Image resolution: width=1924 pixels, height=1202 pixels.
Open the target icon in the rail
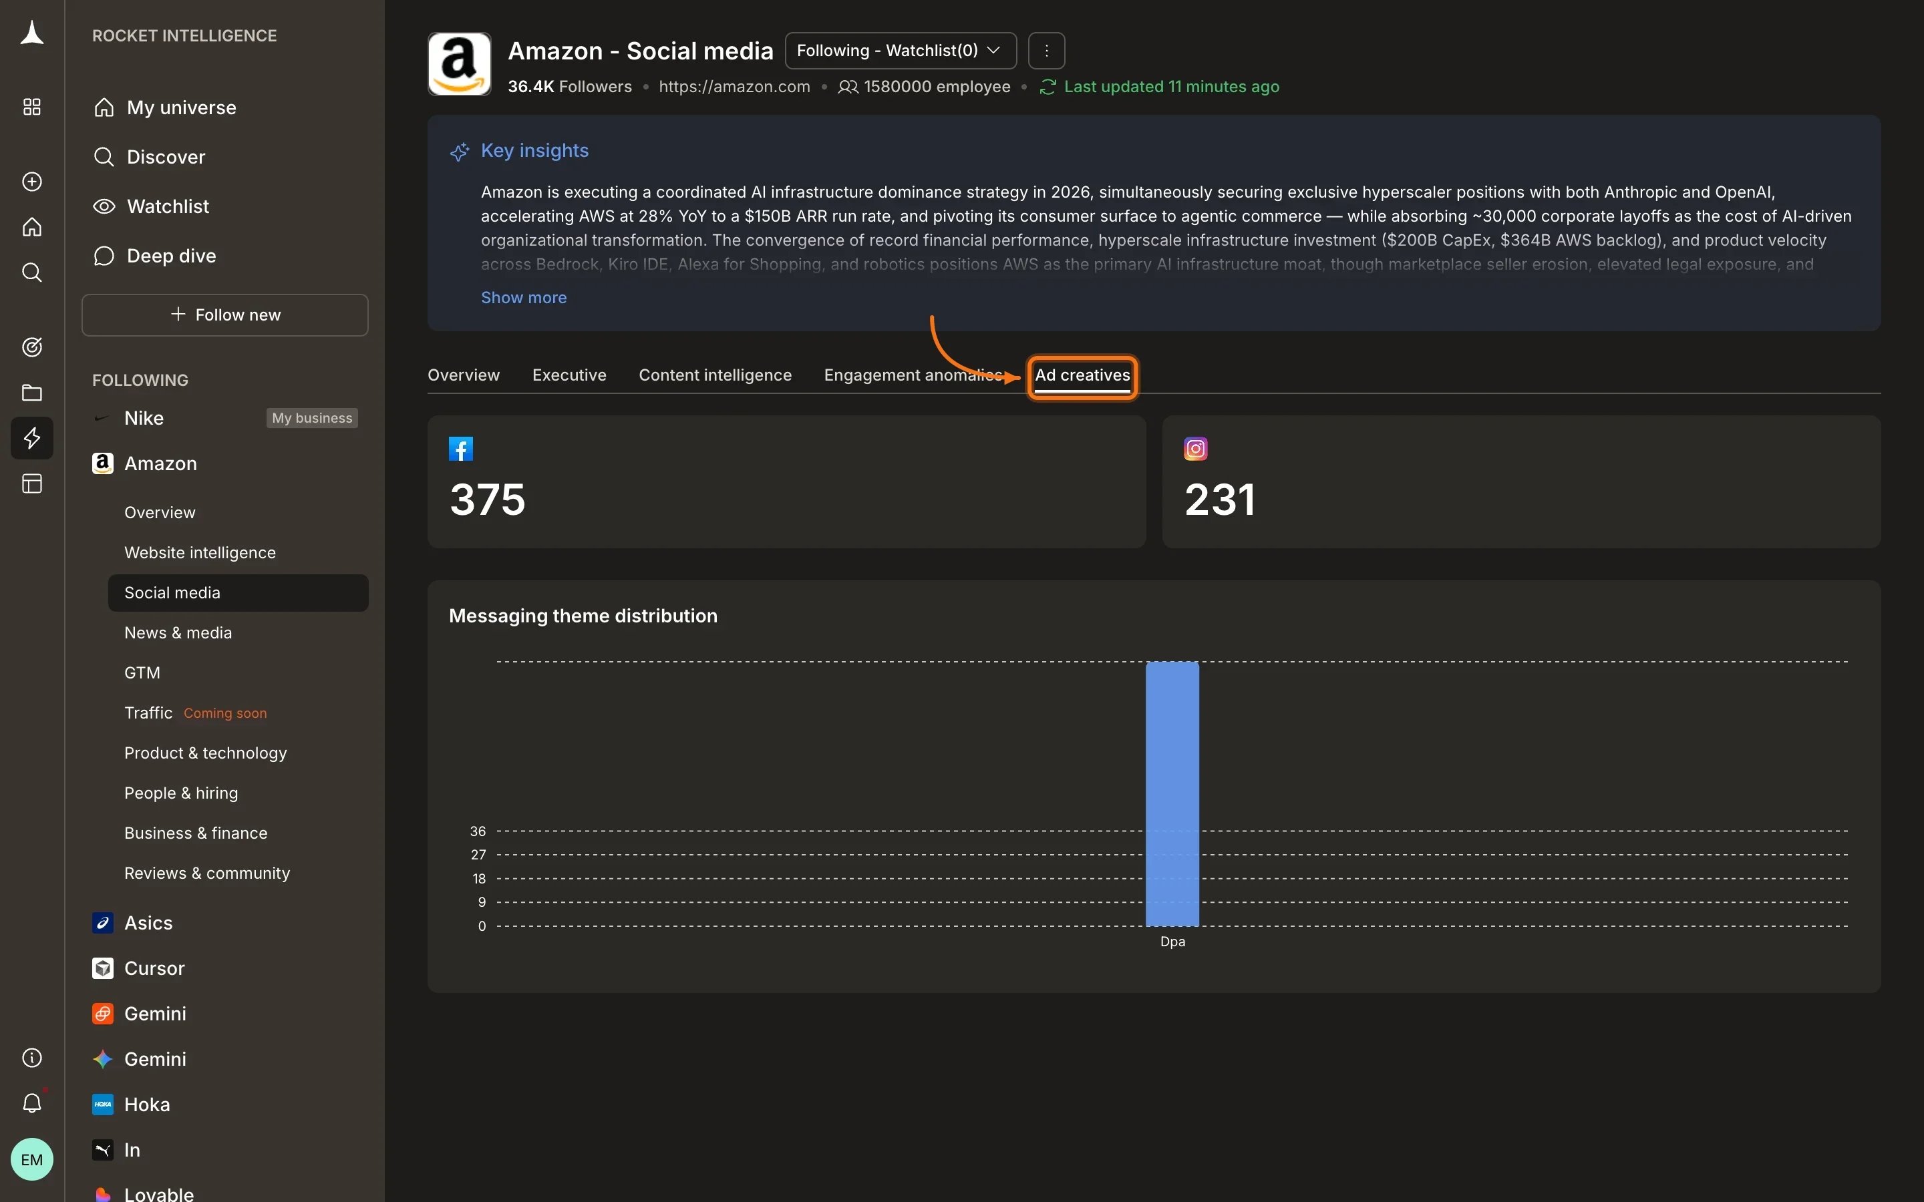(x=32, y=347)
